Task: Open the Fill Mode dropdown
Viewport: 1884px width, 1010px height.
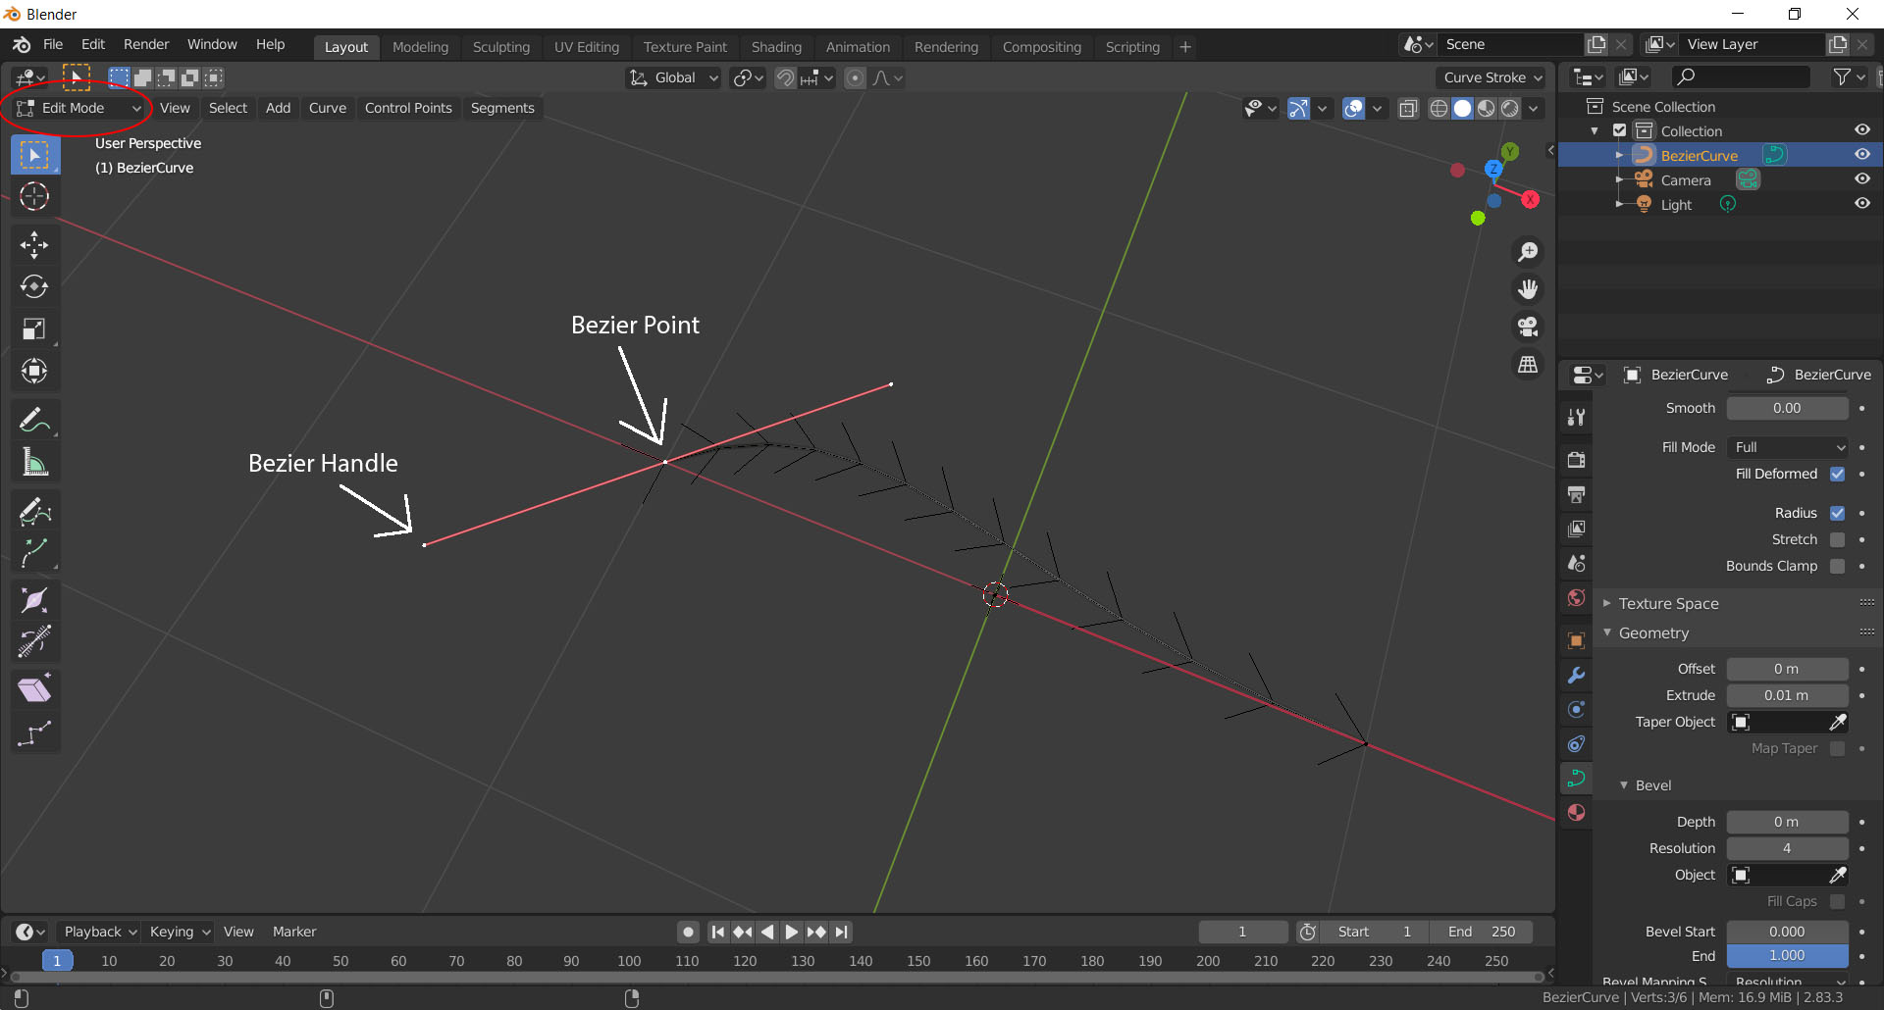Action: coord(1787,446)
